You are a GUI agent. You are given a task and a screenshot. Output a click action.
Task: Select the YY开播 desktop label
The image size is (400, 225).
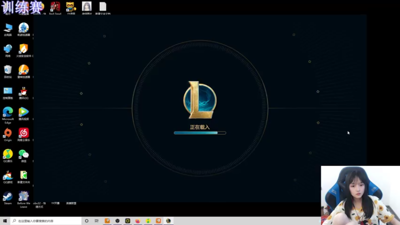pyautogui.click(x=55, y=203)
